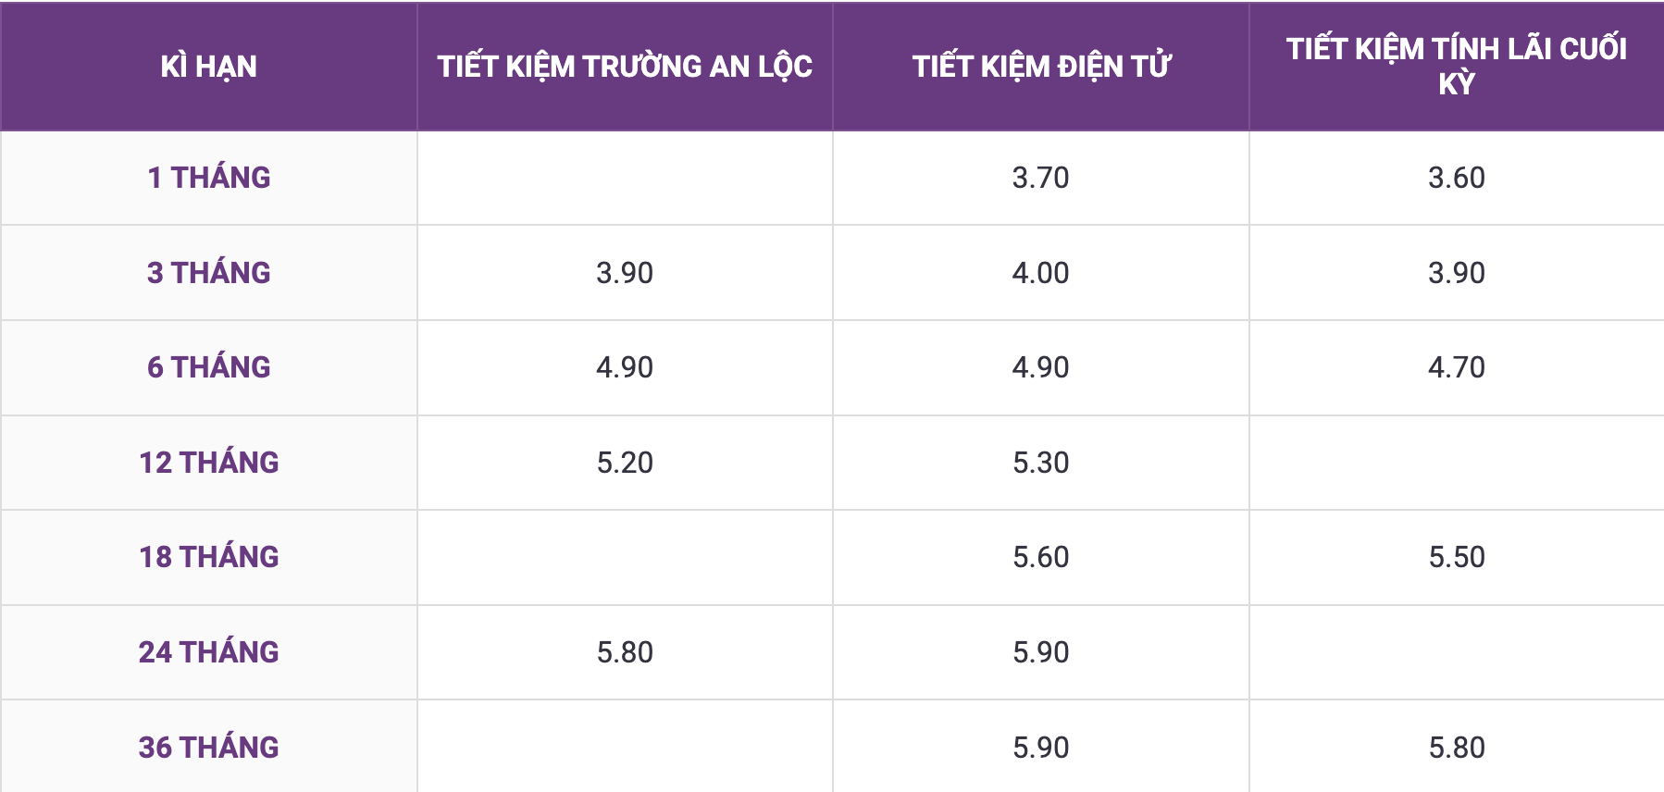Select the 3.60 rate cell
The width and height of the screenshot is (1664, 792).
click(1456, 178)
